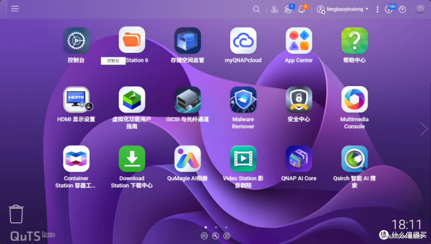The width and height of the screenshot is (431, 244).
Task: Open QNAP AI Core
Action: tap(299, 159)
